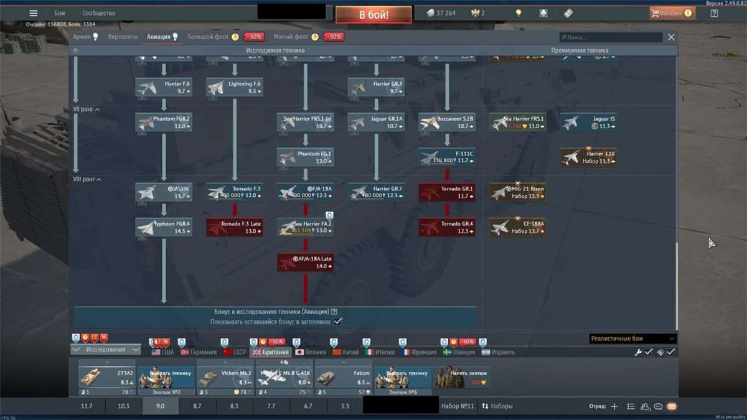Open the hamburger main menu
The image size is (747, 420).
coord(34,13)
